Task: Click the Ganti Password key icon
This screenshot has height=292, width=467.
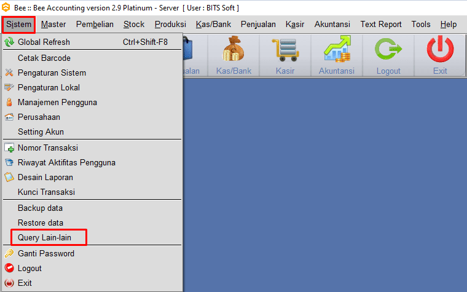Action: click(9, 253)
